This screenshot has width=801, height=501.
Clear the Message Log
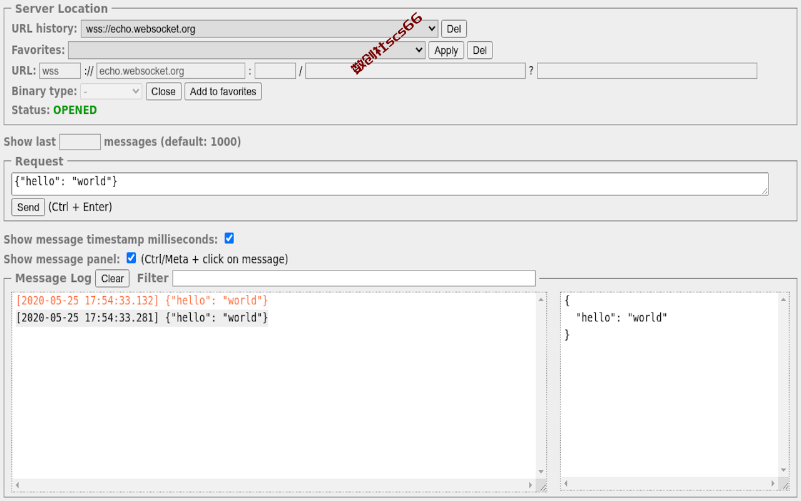coord(113,279)
